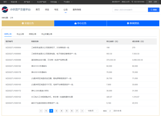Expand the 平台服务 dropdown menu
Viewport: 161px width, 116px height.
coord(68,2)
